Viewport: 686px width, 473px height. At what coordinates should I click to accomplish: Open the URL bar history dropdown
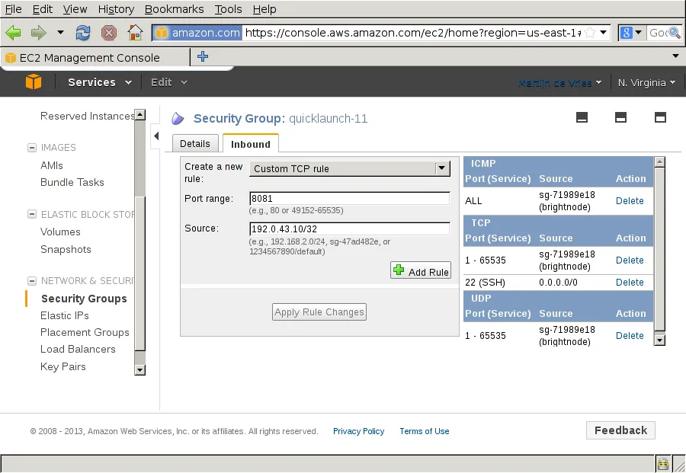pyautogui.click(x=604, y=32)
